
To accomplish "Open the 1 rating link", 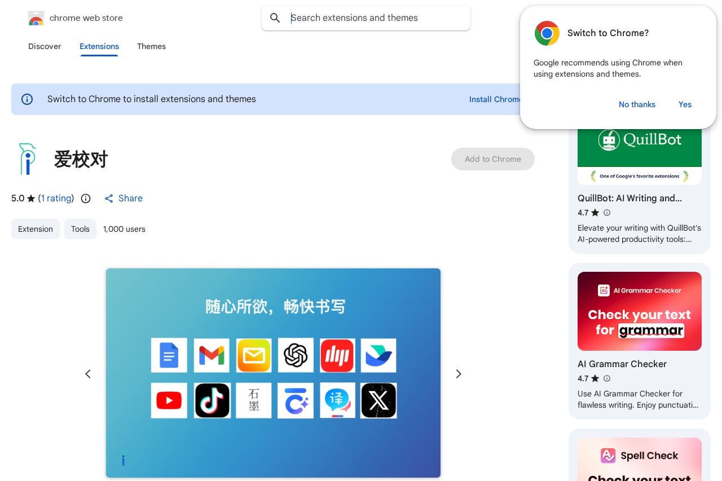I will 56,198.
